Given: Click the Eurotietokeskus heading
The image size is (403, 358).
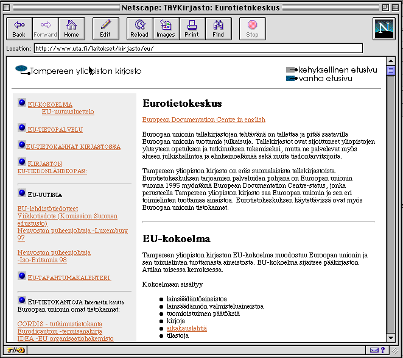Looking at the screenshot, I should (182, 103).
